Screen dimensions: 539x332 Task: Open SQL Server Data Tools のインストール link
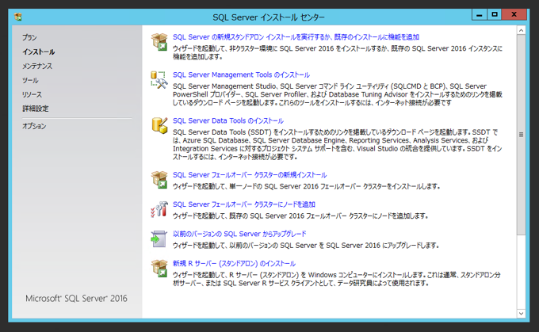pos(228,121)
